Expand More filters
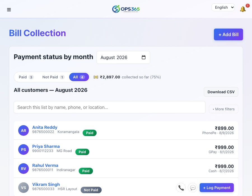The width and height of the screenshot is (252, 196). pyautogui.click(x=223, y=109)
